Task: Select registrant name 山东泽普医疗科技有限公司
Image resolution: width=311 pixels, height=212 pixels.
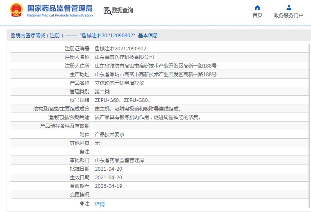Action: (x=125, y=57)
